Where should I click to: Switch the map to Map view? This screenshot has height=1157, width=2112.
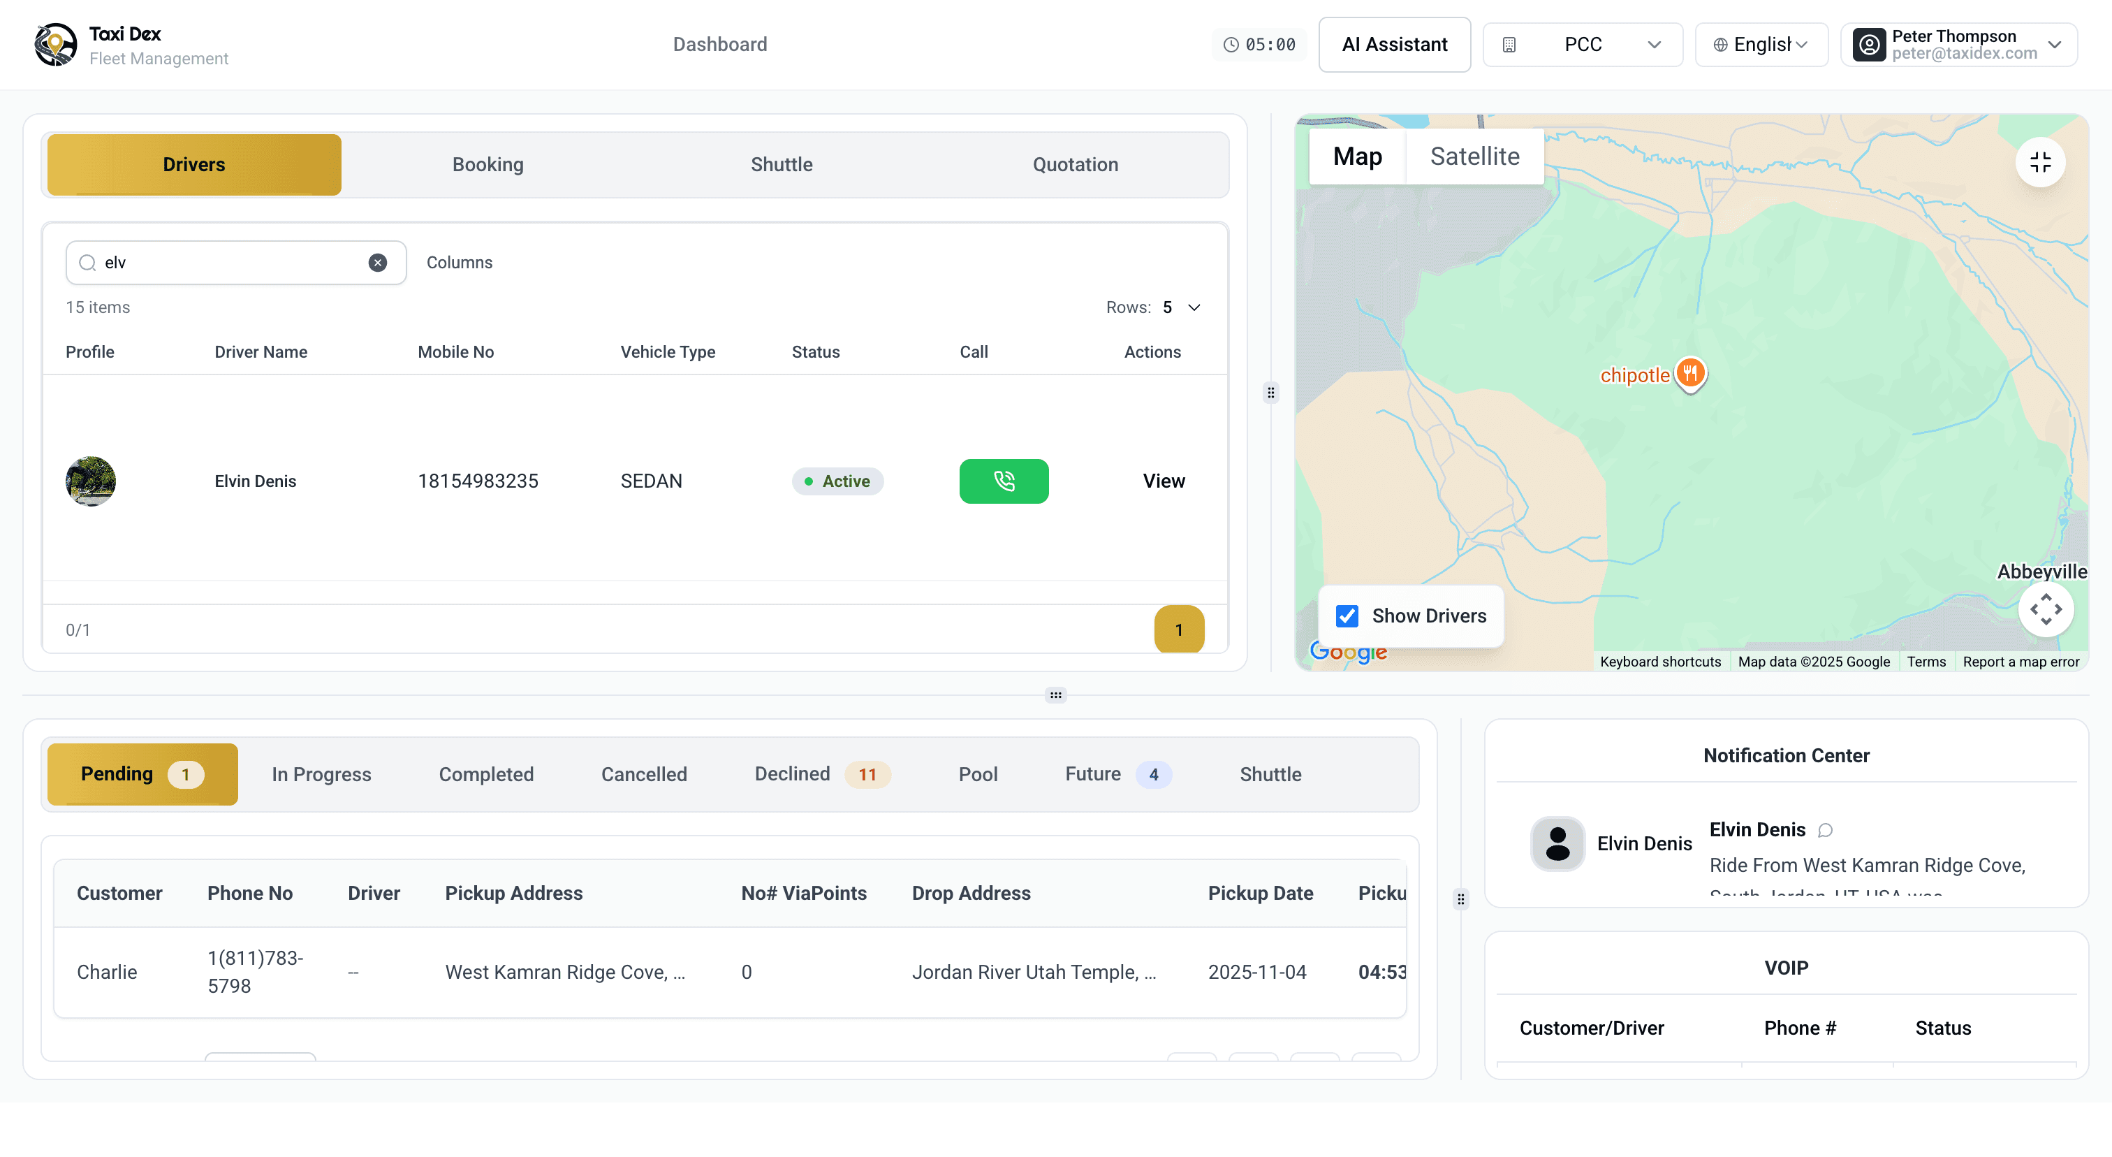click(x=1357, y=156)
